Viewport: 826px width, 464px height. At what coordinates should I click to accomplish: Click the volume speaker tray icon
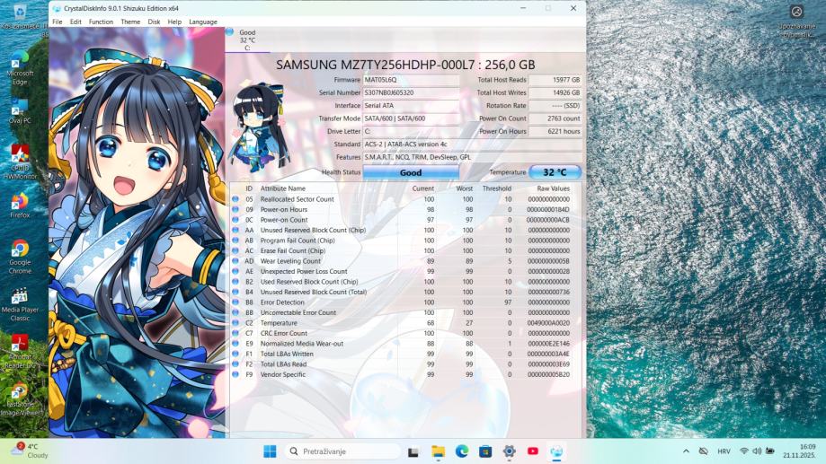coord(757,451)
